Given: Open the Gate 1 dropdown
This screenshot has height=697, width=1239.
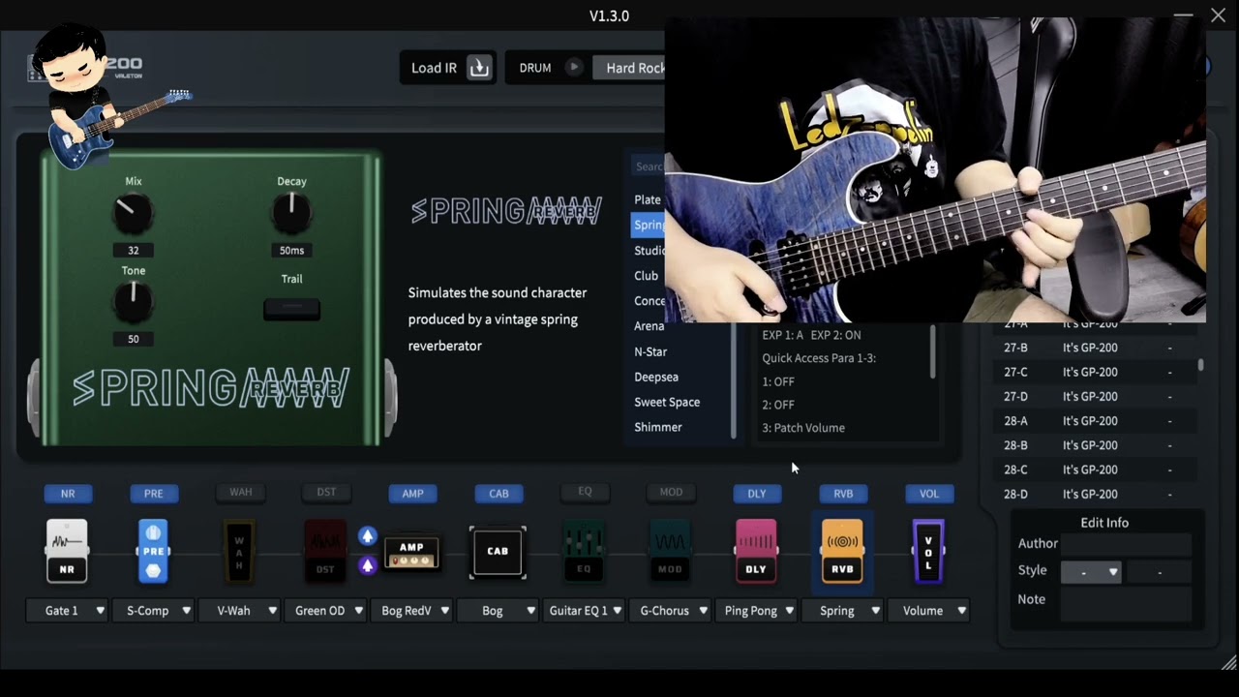Looking at the screenshot, I should coord(68,611).
